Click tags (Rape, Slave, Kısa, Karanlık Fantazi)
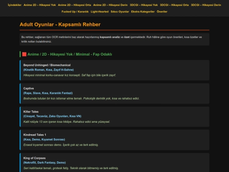This screenshot has height=172, width=229. click(x=48, y=93)
